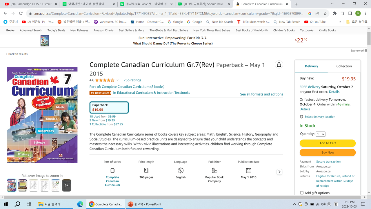Click the Sponsored info icon
The height and width of the screenshot is (209, 371).
point(366,51)
